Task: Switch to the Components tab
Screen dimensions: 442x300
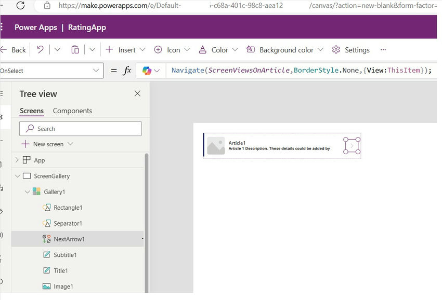Action: (72, 111)
